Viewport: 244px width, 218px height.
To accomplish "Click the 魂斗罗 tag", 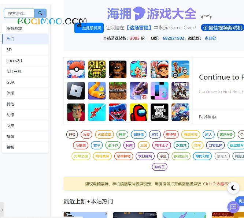I will coord(113,145).
